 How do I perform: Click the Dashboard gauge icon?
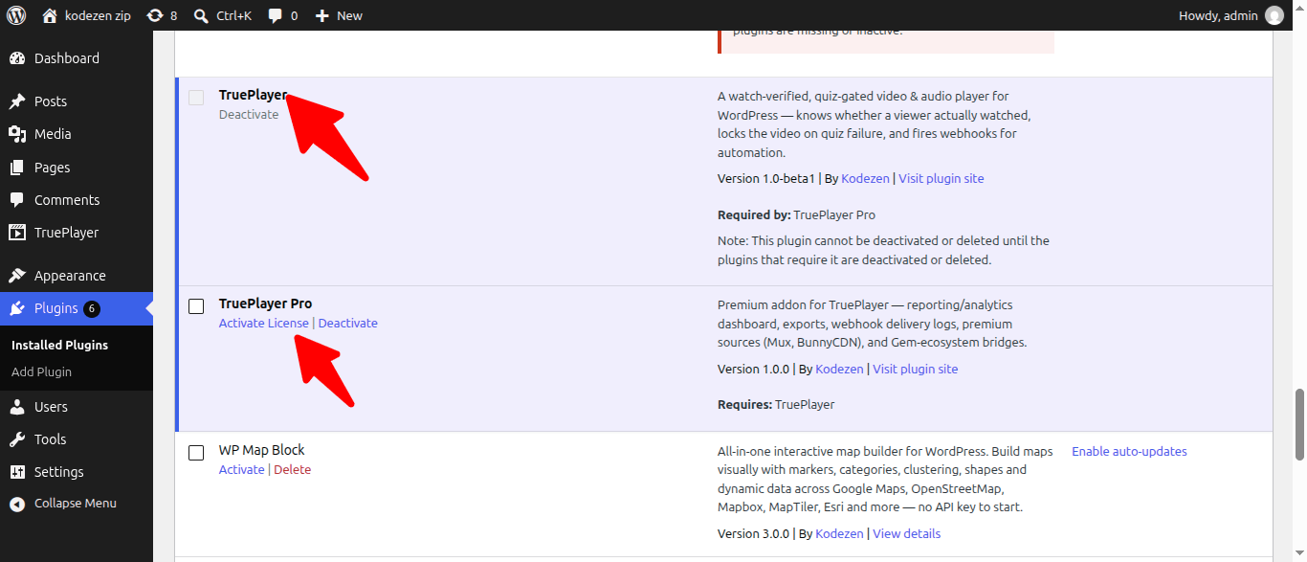(x=17, y=58)
